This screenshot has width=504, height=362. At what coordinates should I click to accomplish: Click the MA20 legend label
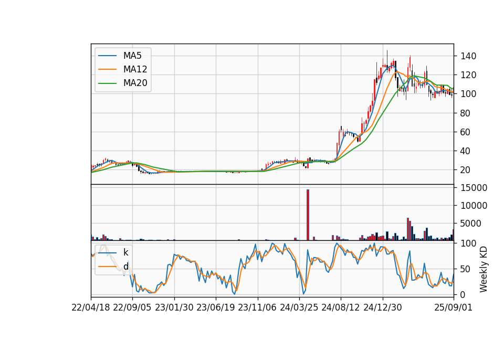(135, 83)
